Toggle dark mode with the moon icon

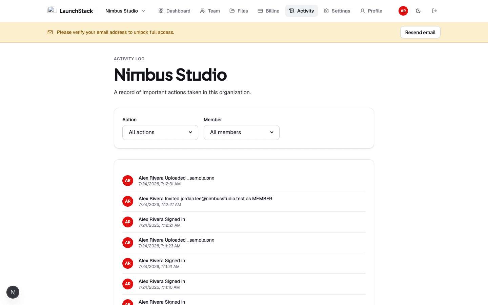pos(418,11)
